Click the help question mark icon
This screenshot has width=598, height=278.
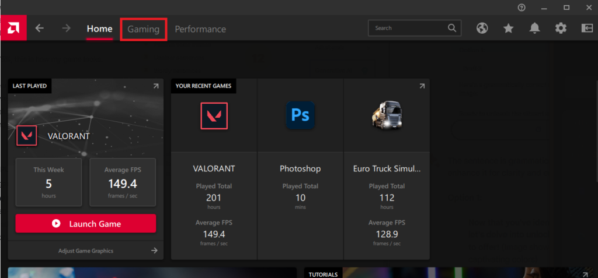[x=521, y=8]
